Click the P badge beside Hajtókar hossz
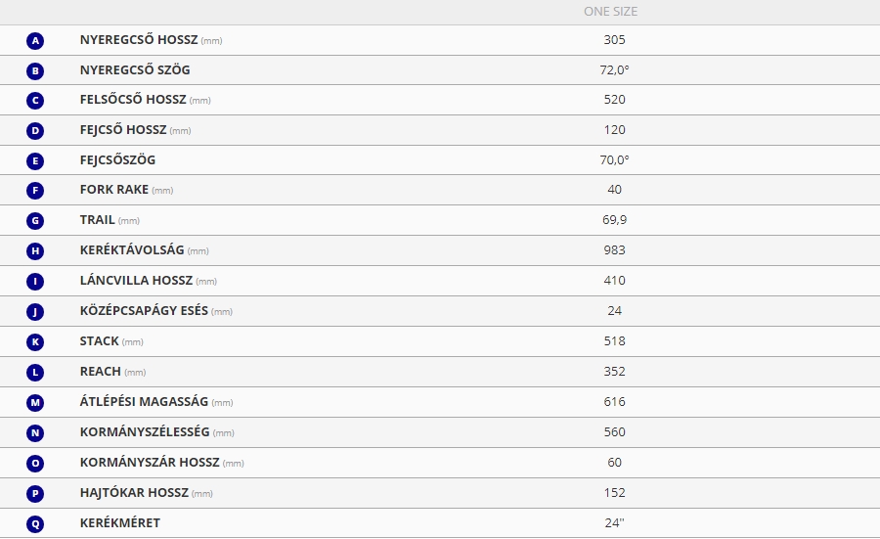880x539 pixels. click(35, 494)
